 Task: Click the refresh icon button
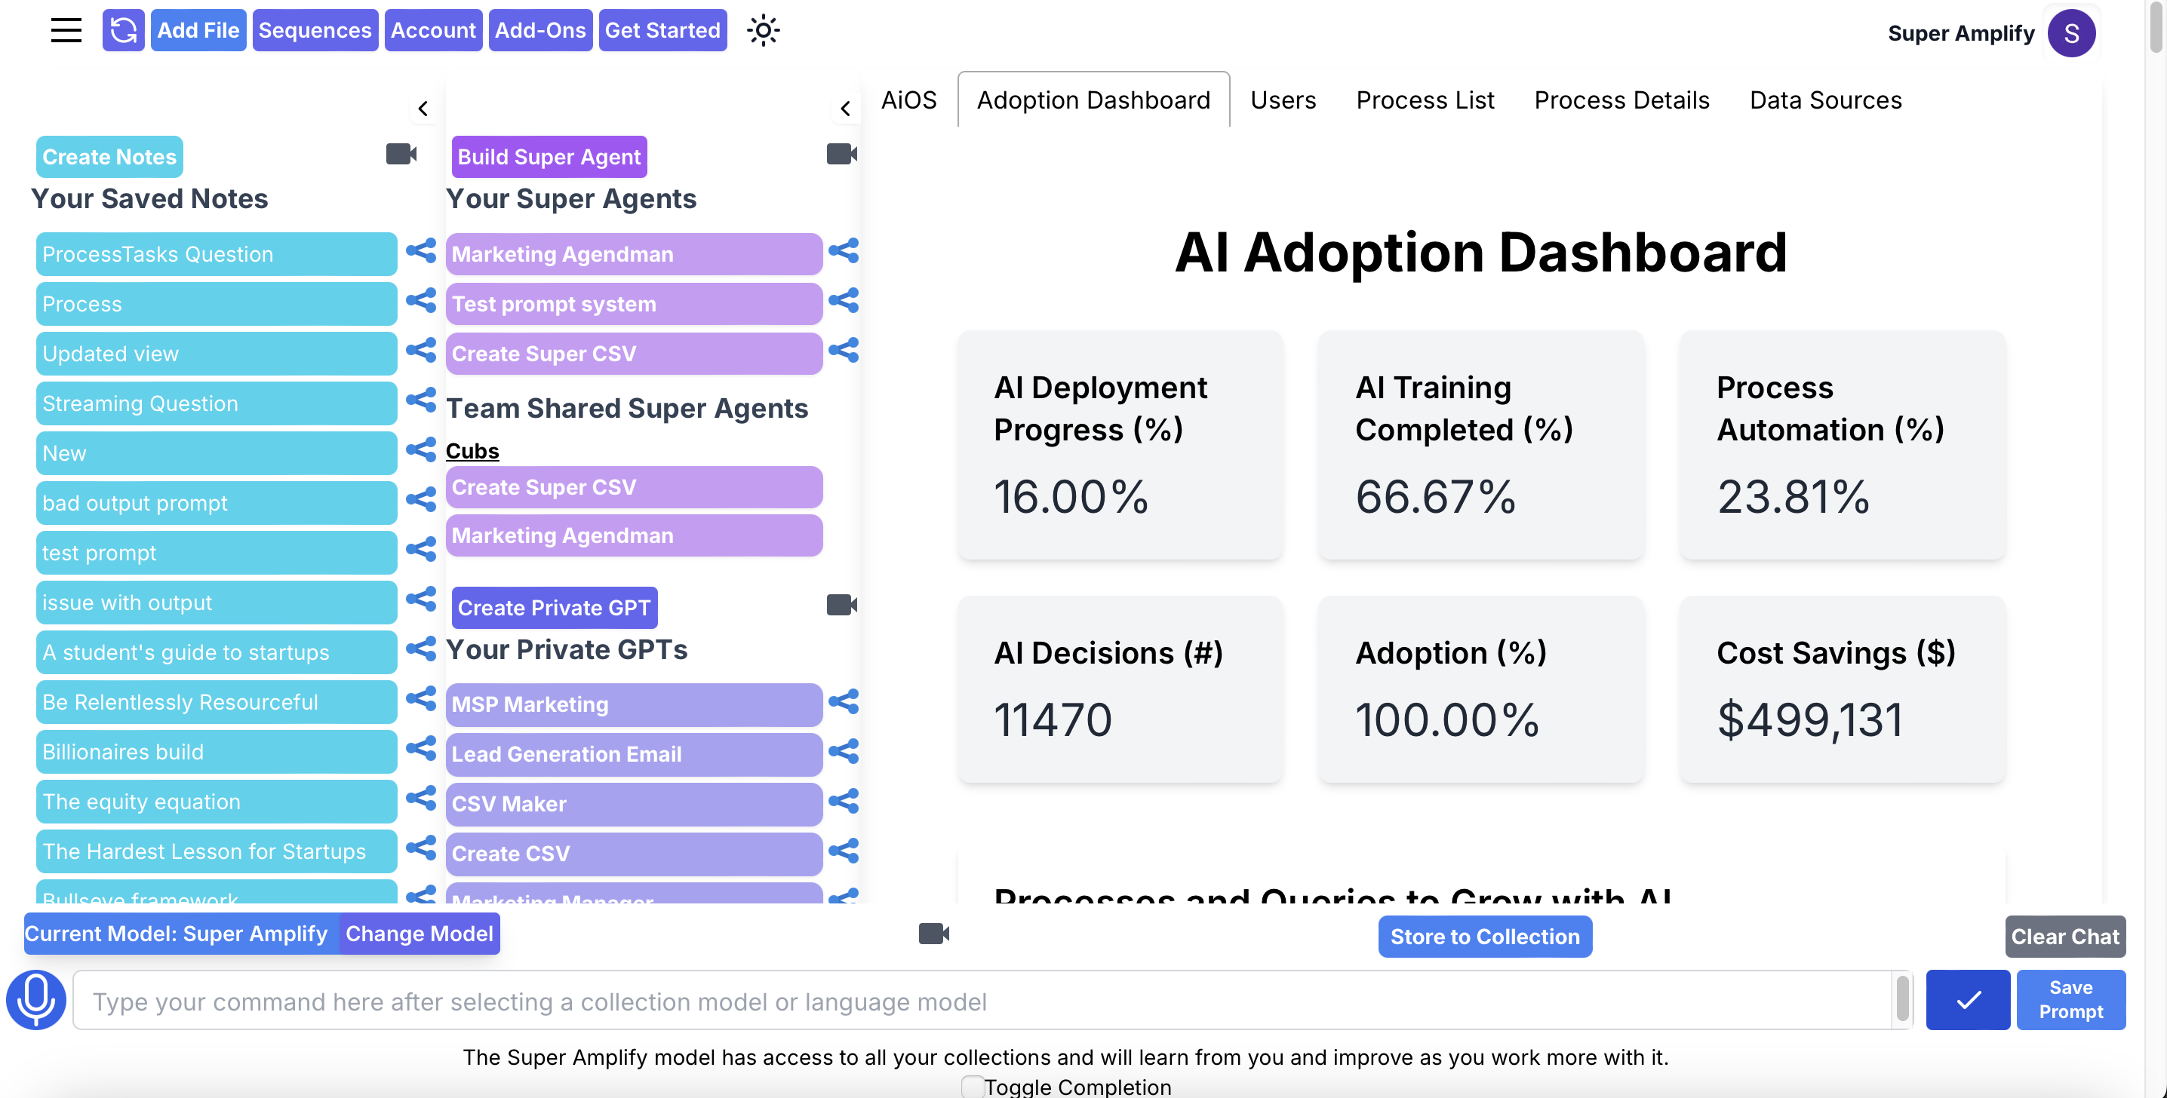coord(123,31)
